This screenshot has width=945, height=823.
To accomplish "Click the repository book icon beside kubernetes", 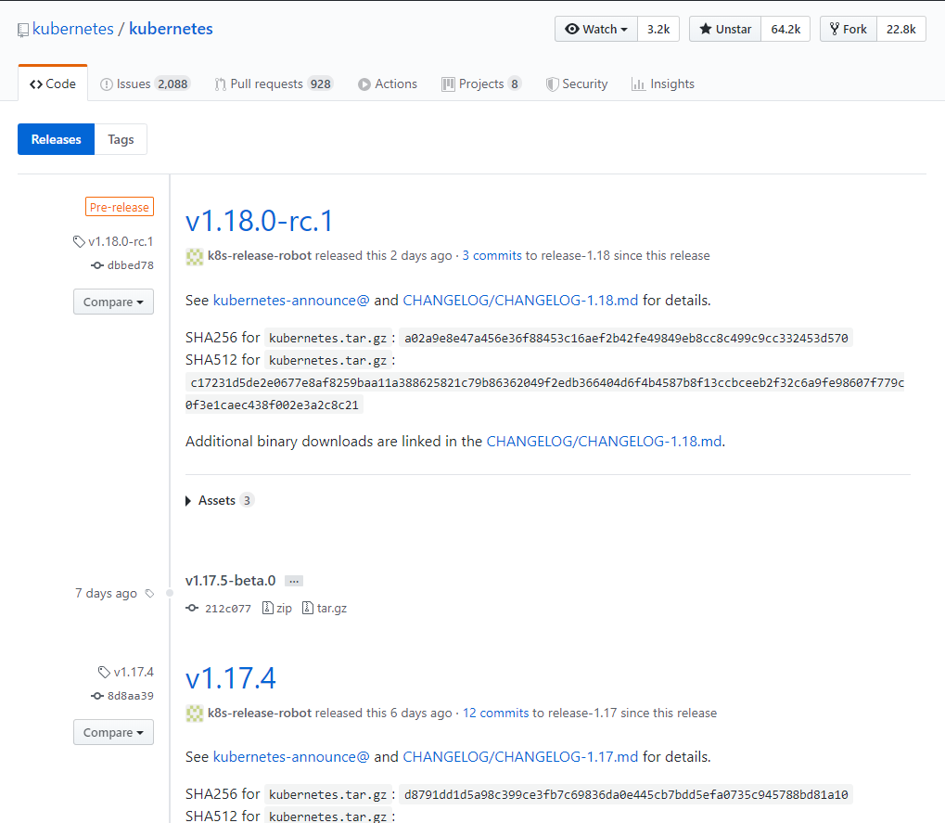I will coord(23,30).
